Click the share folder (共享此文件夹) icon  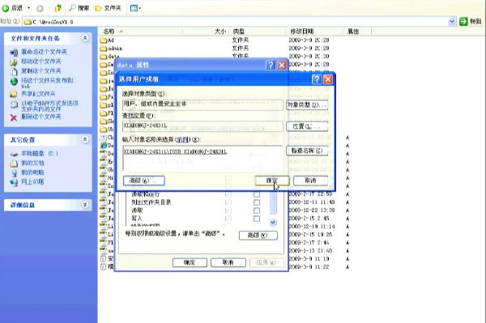14,94
